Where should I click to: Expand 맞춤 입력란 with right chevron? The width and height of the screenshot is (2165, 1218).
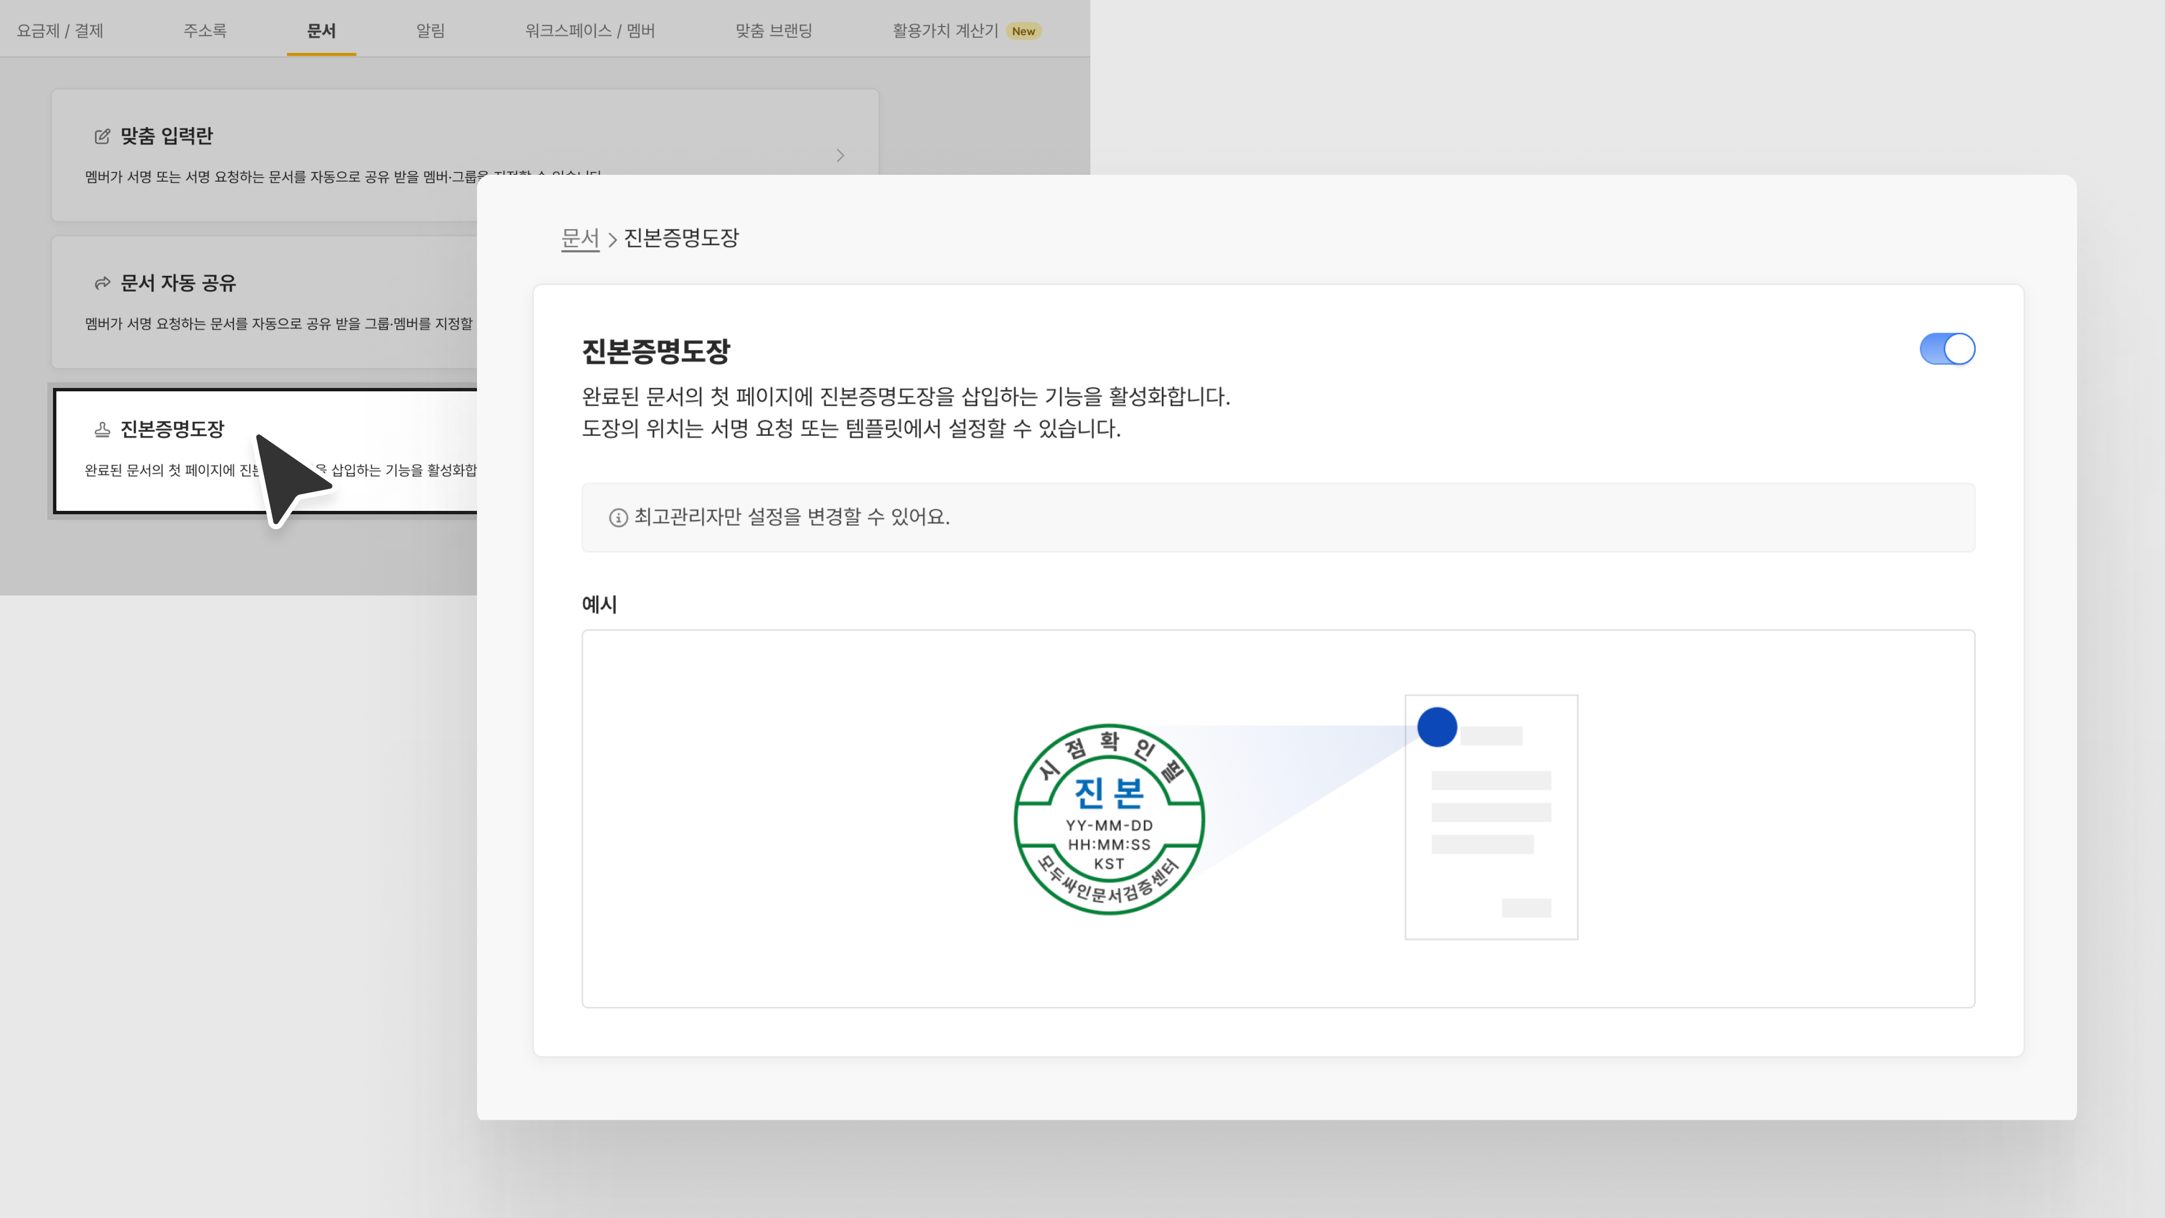(840, 156)
